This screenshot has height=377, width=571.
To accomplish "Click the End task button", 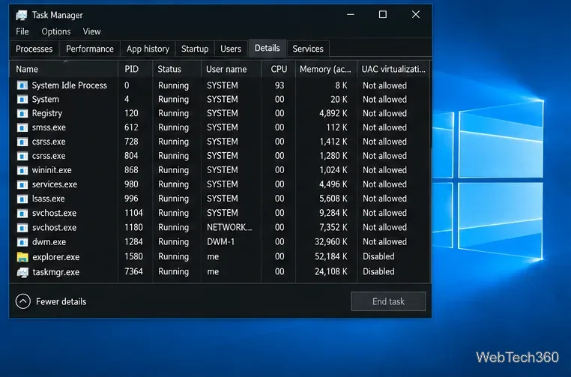I will coord(388,301).
